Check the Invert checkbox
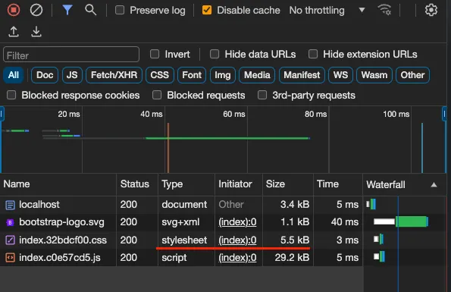The width and height of the screenshot is (451, 292). (x=155, y=54)
